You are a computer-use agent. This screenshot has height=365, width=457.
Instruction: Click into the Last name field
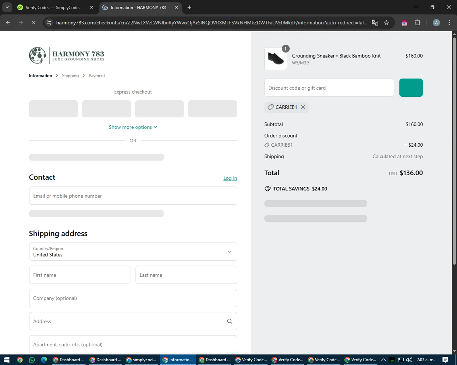(x=186, y=275)
